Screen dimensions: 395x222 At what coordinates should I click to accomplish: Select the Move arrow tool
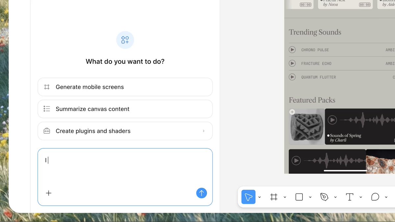pos(249,197)
